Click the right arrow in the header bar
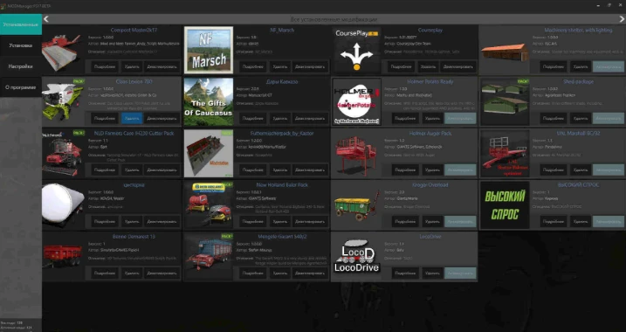Viewport: 626px width, 332px height. click(x=622, y=19)
